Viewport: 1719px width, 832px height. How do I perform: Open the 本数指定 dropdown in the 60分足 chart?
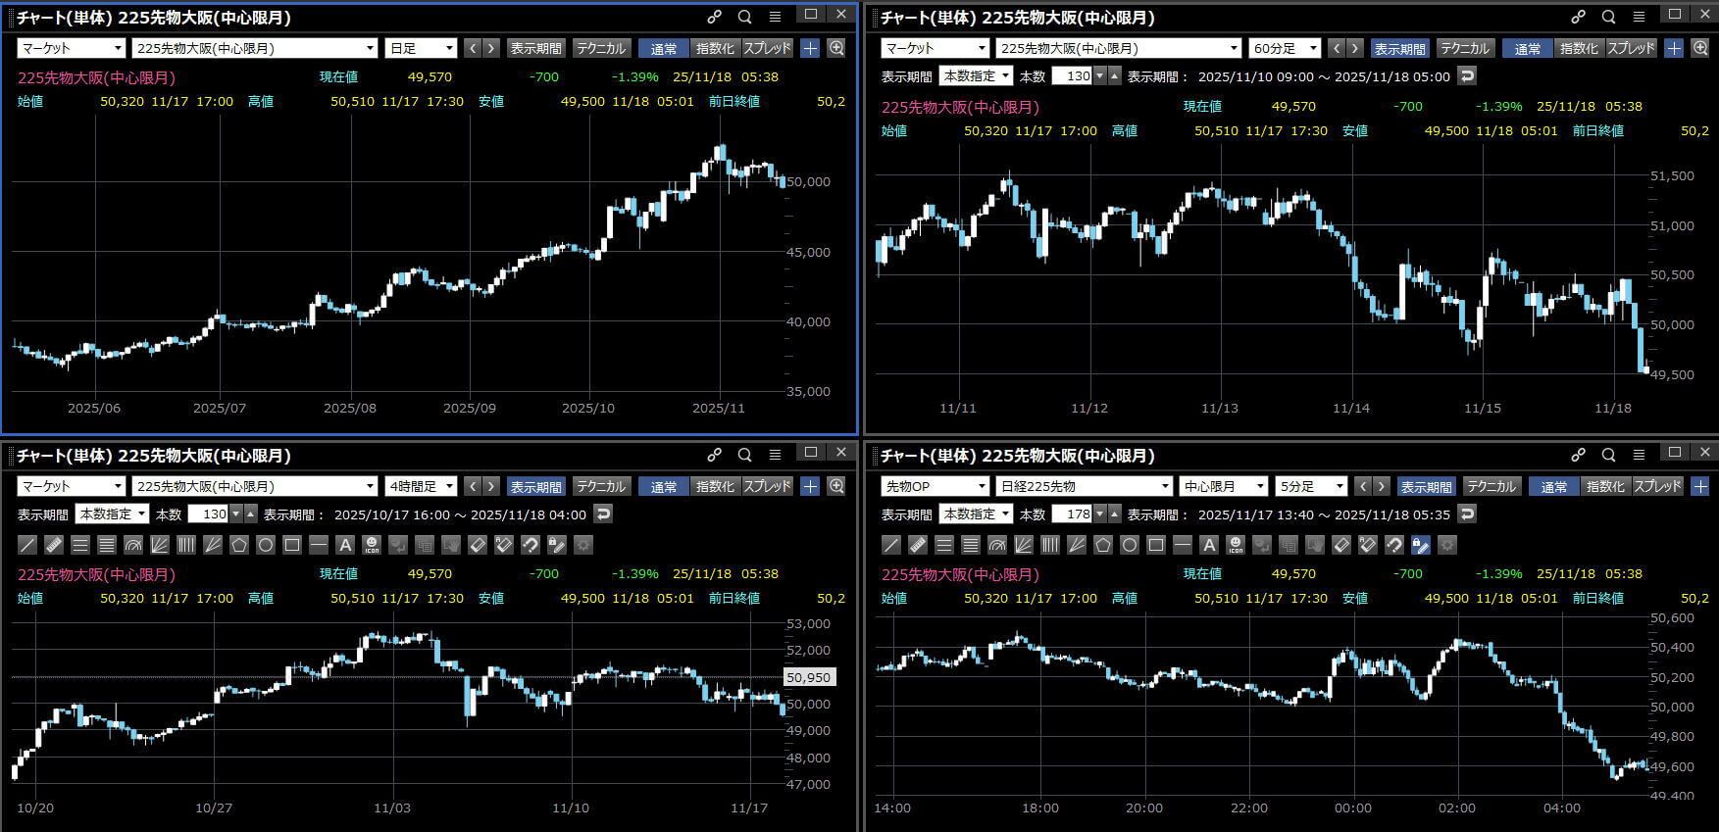pos(976,76)
